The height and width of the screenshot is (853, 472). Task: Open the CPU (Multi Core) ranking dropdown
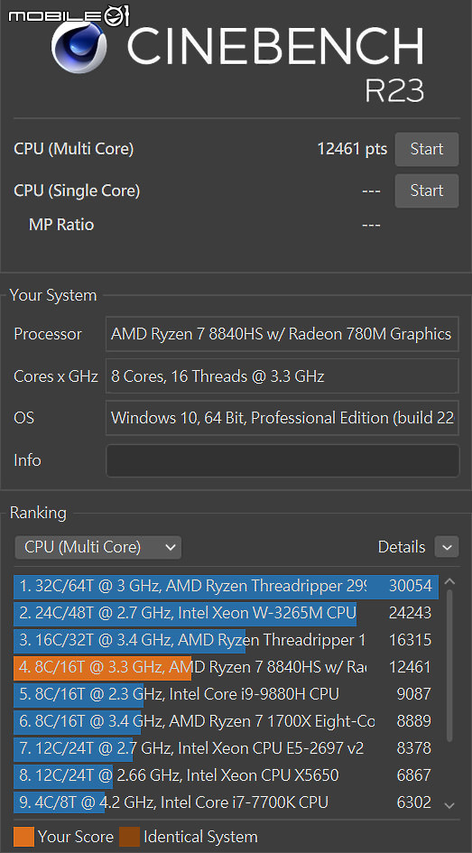tap(97, 547)
